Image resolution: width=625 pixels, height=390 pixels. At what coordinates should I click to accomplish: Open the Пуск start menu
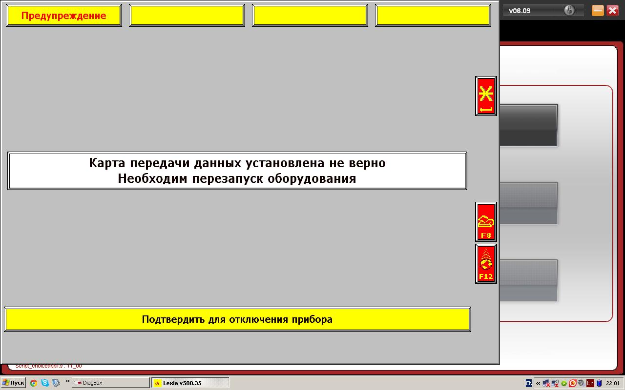13,383
